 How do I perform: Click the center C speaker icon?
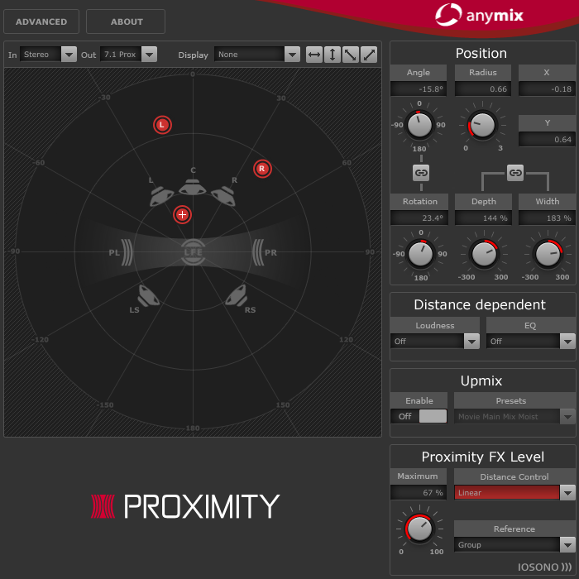point(193,187)
